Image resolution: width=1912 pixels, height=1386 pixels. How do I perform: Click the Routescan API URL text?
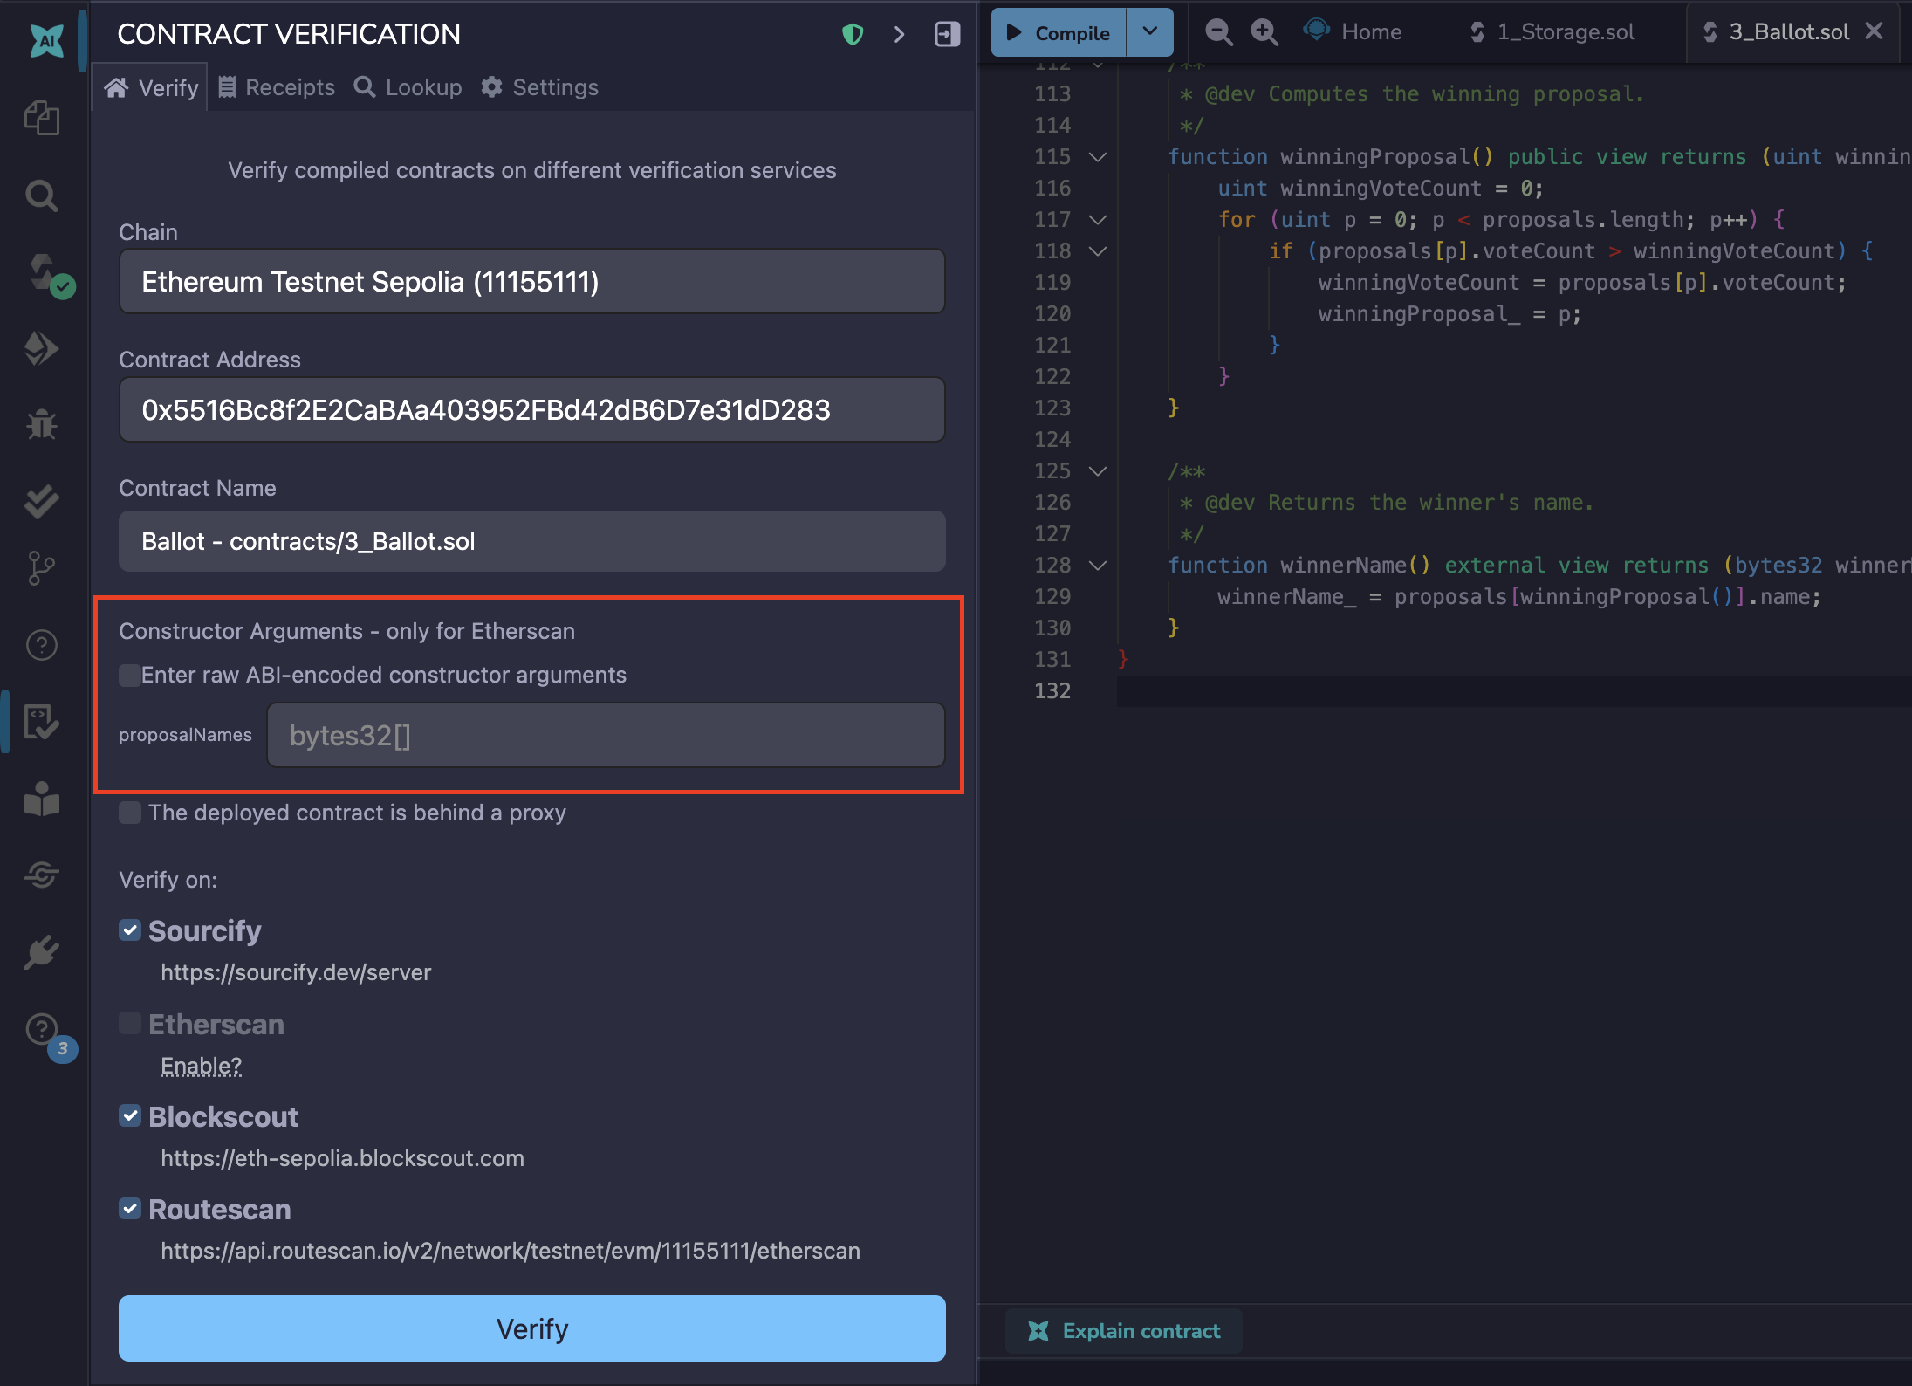[511, 1251]
